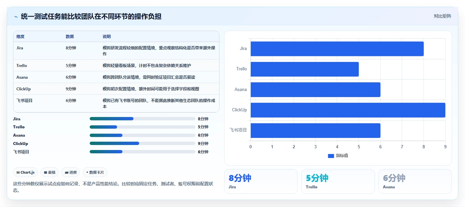Click the Asana bar in the chart
Image resolution: width=465 pixels, height=207 pixels.
[x=315, y=90]
